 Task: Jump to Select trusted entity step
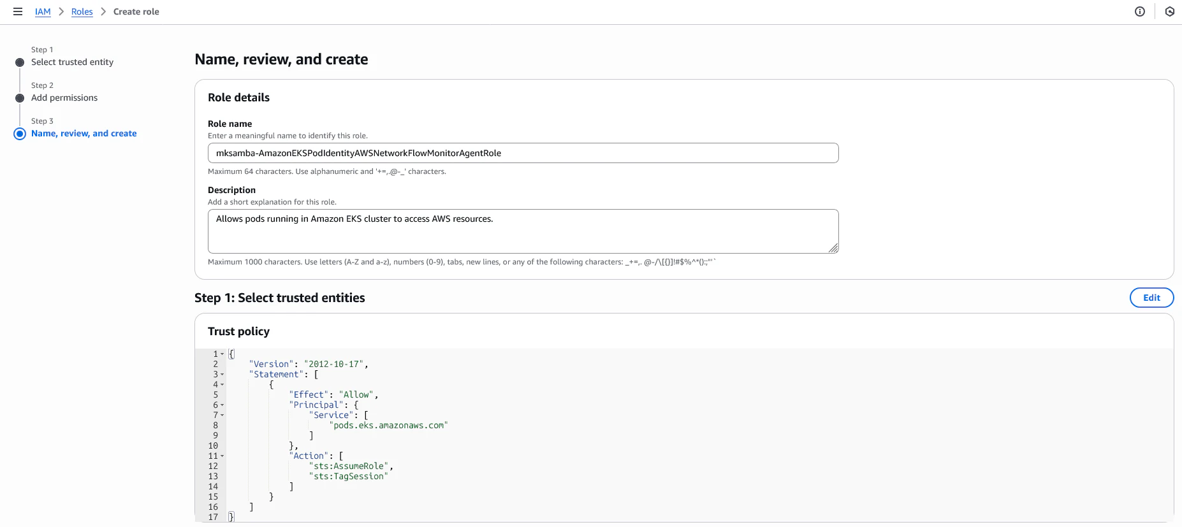pyautogui.click(x=72, y=62)
